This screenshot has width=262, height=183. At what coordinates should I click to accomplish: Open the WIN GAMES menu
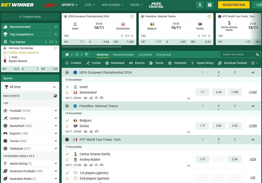pyautogui.click(x=112, y=5)
